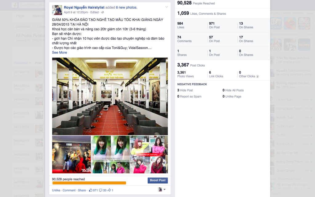Click the 0 Hide All Posts count
Screen dimensions: 315x197
tap(233, 90)
